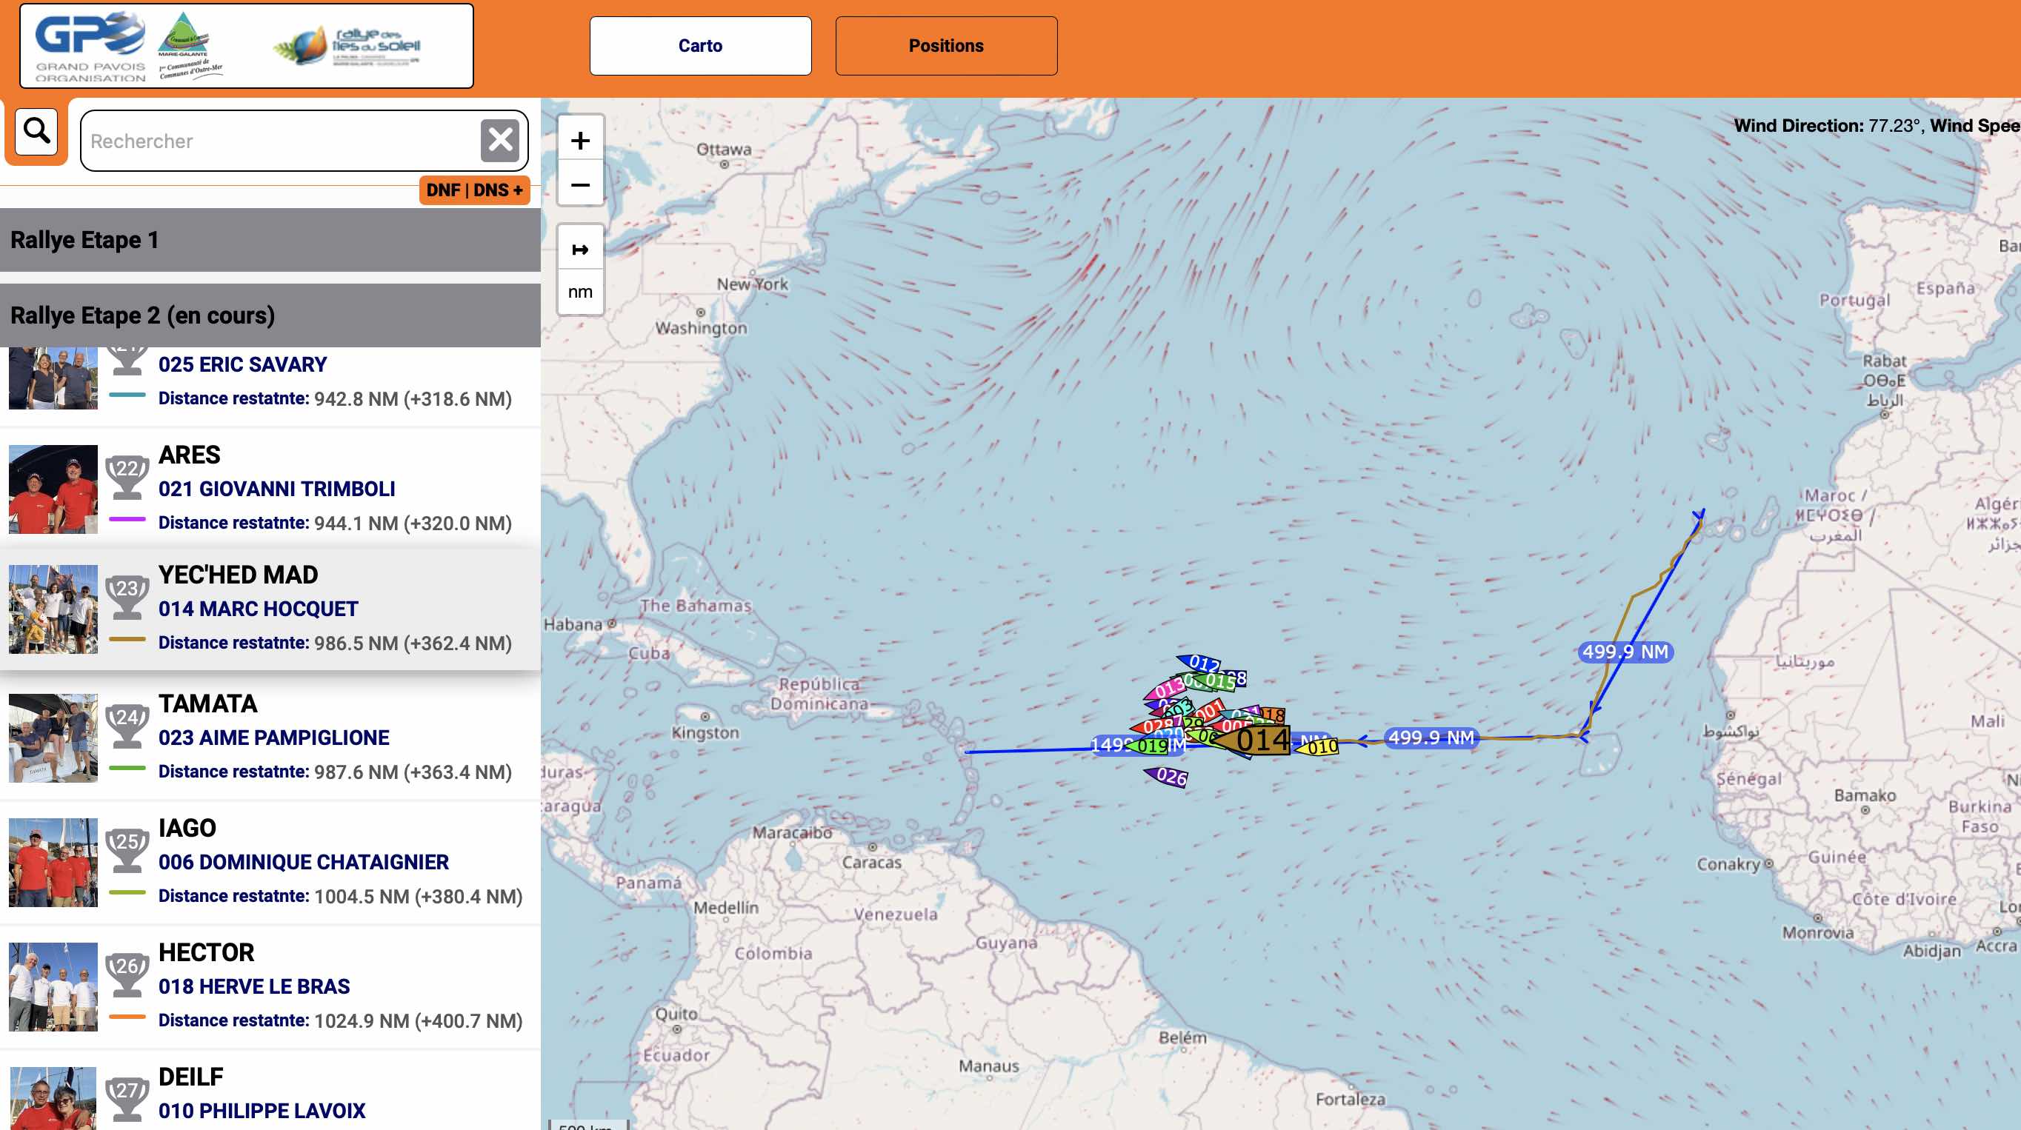Click IAGO crew photo thumbnail
Viewport: 2021px width, 1130px height.
coord(53,863)
